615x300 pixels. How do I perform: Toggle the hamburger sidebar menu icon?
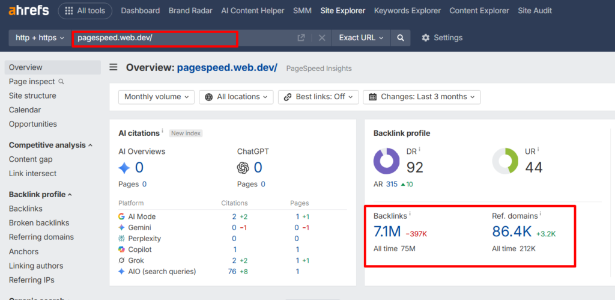pos(114,67)
